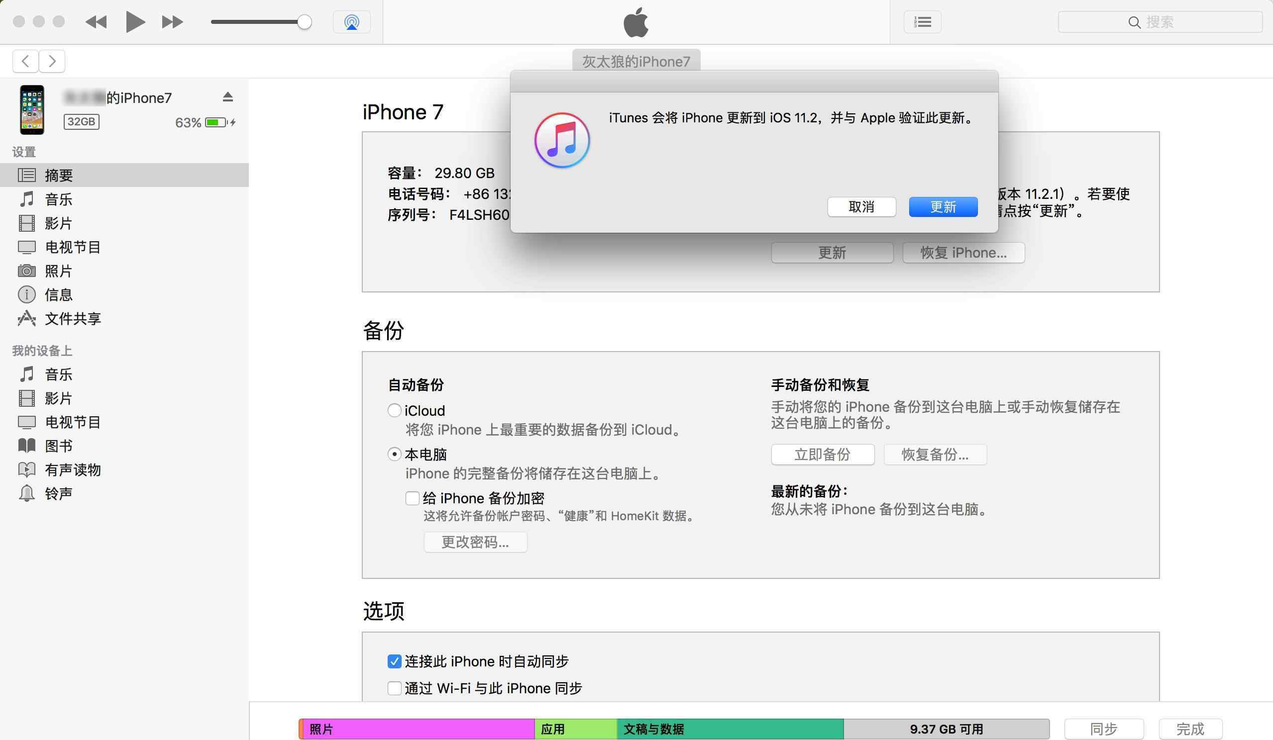The image size is (1273, 740).
Task: Click the 立即备份 button
Action: (x=823, y=455)
